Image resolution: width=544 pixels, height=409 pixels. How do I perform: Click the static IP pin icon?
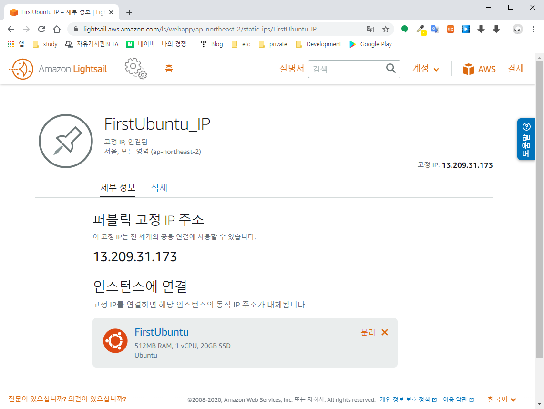[66, 141]
